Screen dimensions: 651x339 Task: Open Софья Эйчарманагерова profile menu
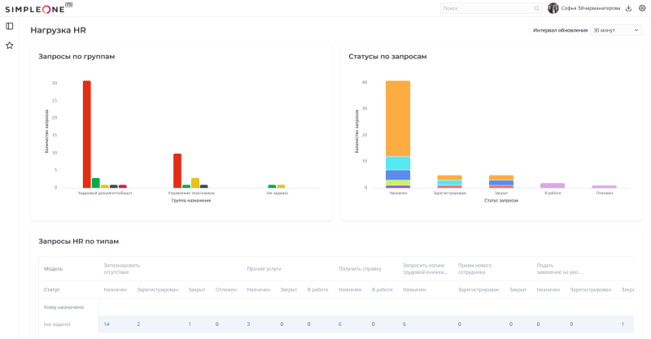591,8
